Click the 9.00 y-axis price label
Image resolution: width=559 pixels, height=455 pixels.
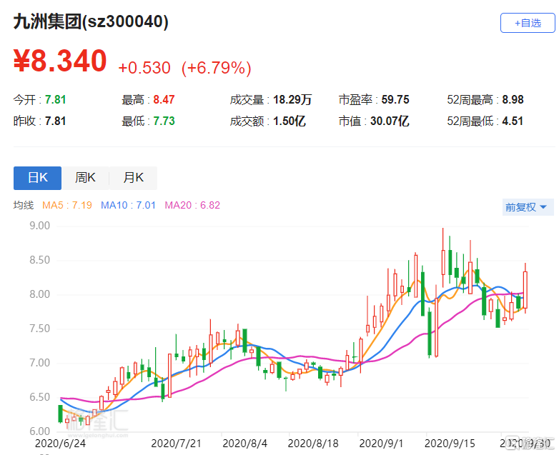point(39,226)
